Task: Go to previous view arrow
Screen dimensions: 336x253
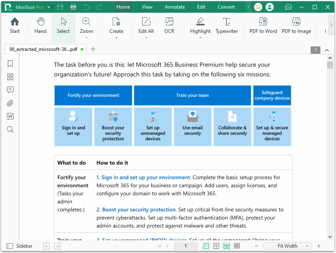Action: pyautogui.click(x=46, y=246)
